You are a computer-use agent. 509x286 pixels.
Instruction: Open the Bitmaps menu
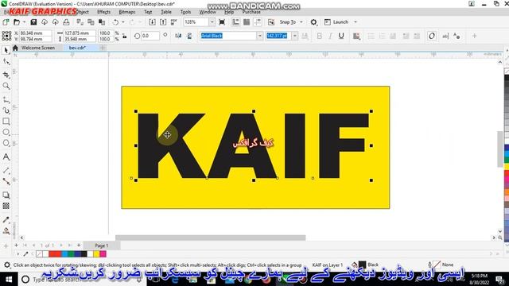pyautogui.click(x=127, y=12)
